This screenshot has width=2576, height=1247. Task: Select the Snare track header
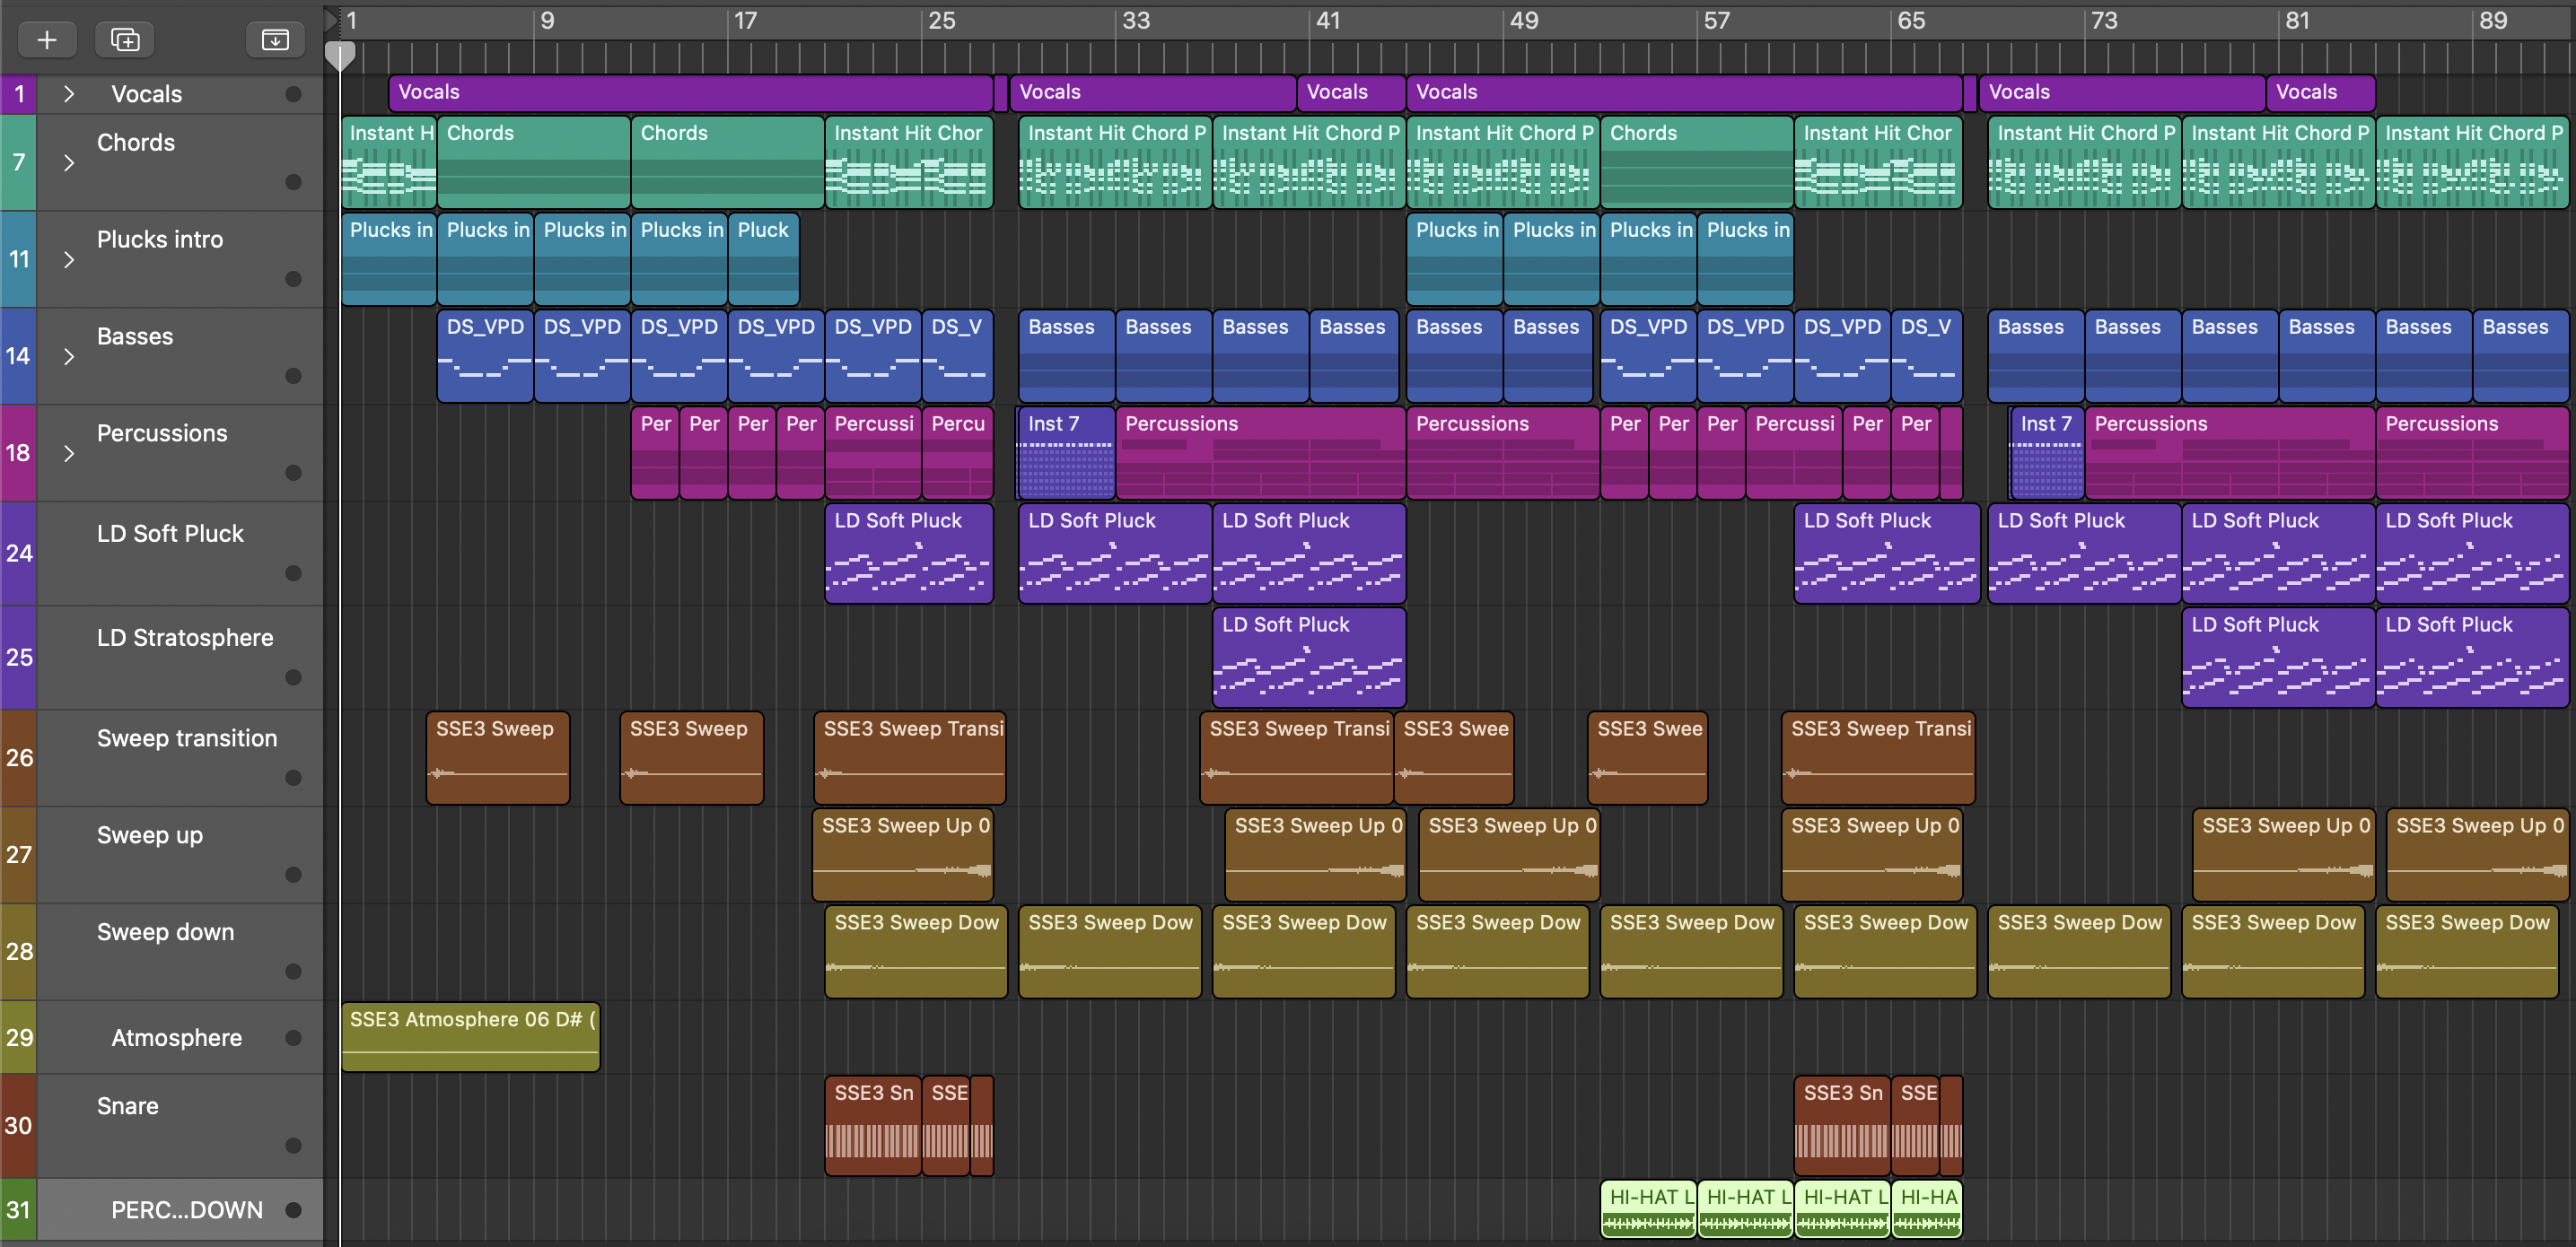128,1106
